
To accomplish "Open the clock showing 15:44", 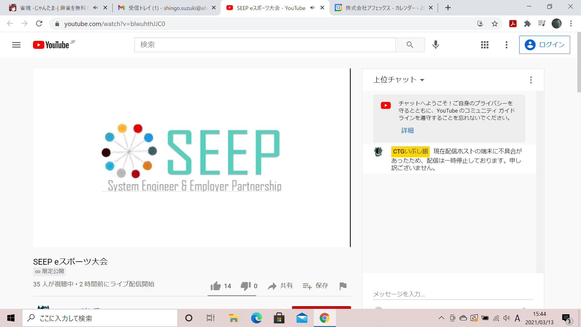I will 539,318.
